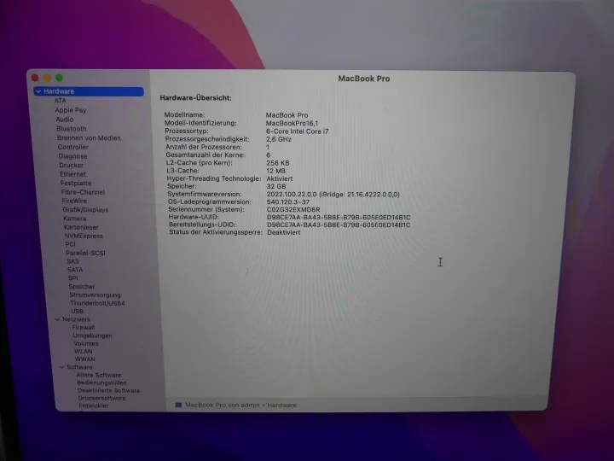This screenshot has height=461, width=614.
Task: Open Deaktivierte Software entry
Action: tap(109, 390)
